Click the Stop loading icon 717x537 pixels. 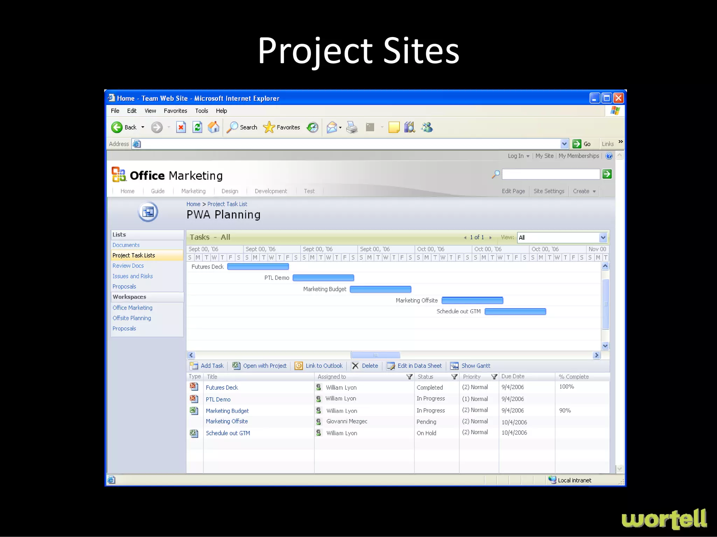181,127
